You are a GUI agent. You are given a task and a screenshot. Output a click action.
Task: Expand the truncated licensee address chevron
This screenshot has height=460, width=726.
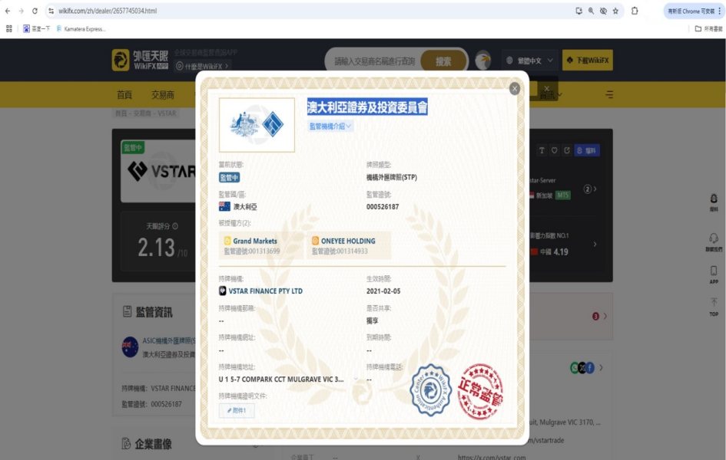click(356, 379)
